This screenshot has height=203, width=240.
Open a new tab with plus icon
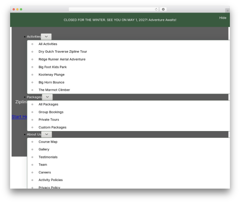[x=228, y=11]
